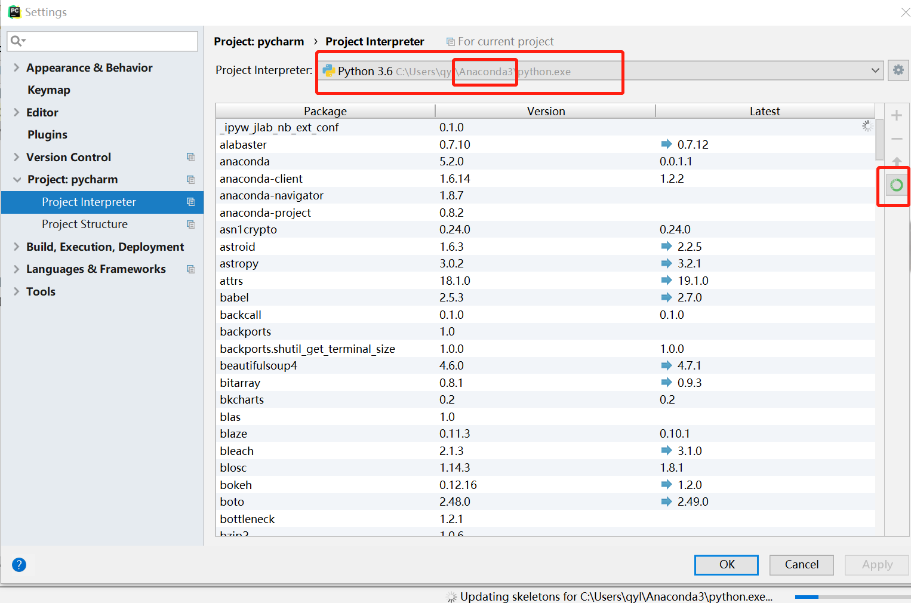Close the Settings dialog
Screen dimensions: 911x603
pos(905,12)
